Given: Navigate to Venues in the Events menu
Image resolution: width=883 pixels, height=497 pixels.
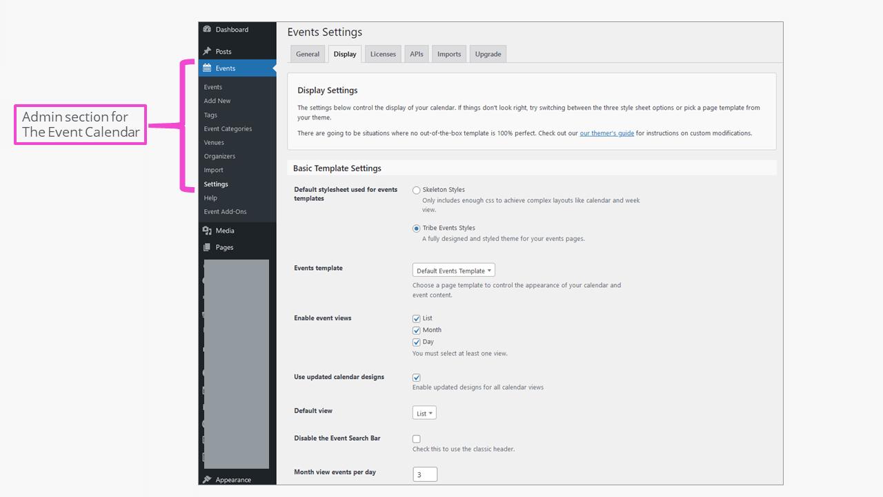Looking at the screenshot, I should (212, 142).
